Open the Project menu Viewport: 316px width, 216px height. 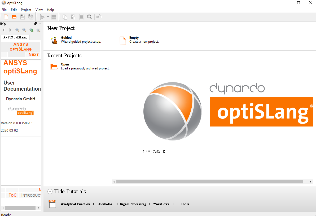(x=26, y=10)
